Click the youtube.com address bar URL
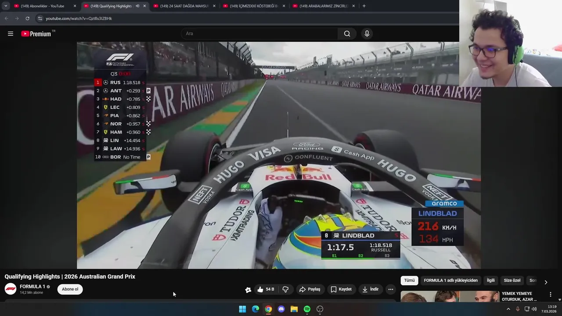Viewport: 562px width, 316px height. pos(79,18)
